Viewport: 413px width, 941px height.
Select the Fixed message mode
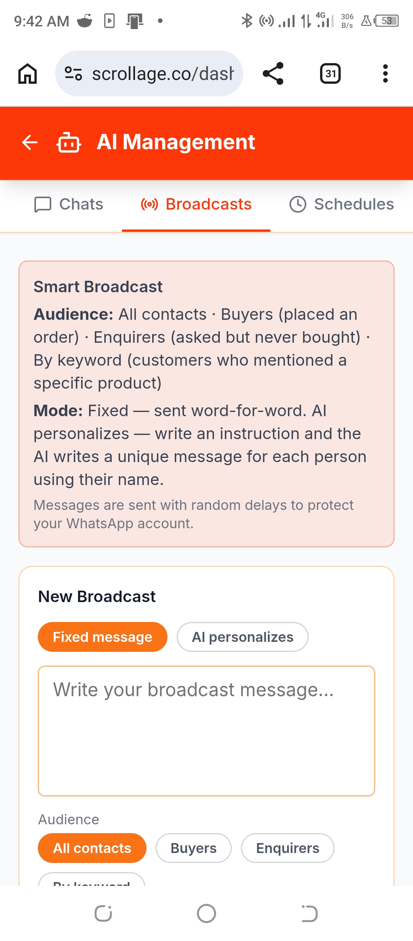[x=102, y=637]
